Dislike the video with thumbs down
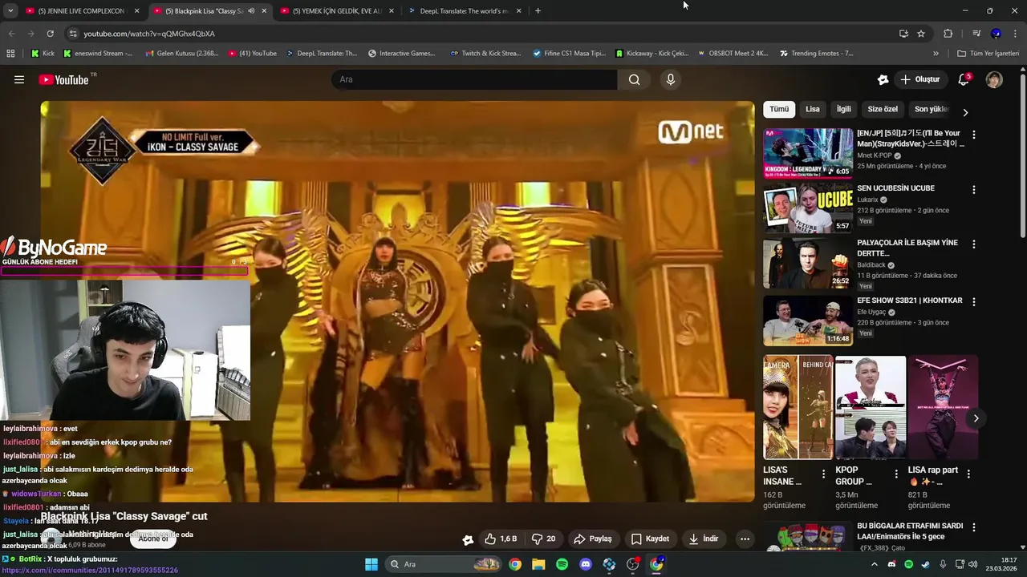 coord(544,539)
